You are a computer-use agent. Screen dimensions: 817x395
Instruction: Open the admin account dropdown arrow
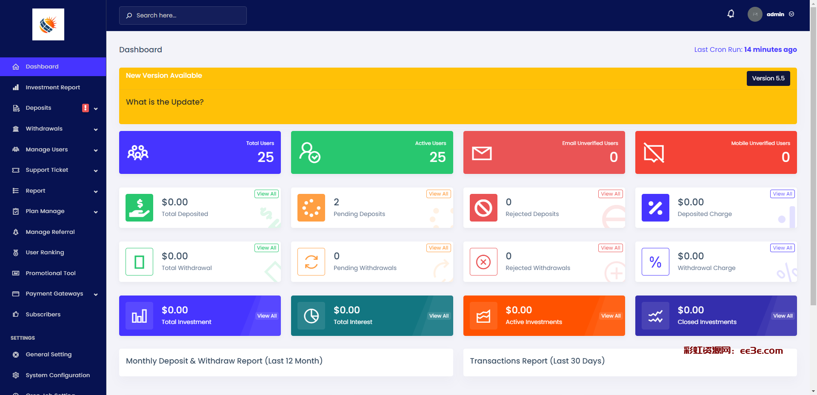pos(791,14)
